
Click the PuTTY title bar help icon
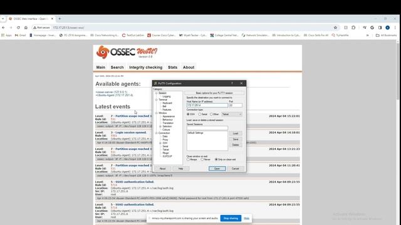(x=232, y=83)
